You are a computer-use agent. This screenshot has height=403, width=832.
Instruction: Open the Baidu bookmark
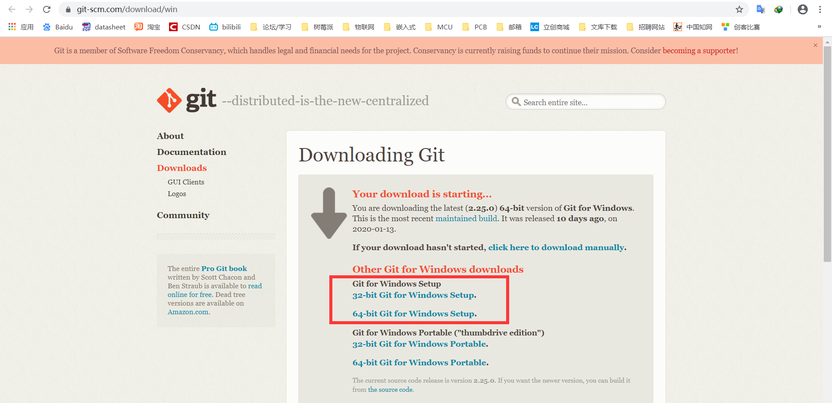point(58,27)
